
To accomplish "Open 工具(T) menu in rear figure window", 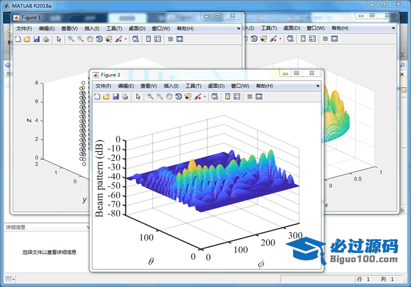I will pos(269,28).
